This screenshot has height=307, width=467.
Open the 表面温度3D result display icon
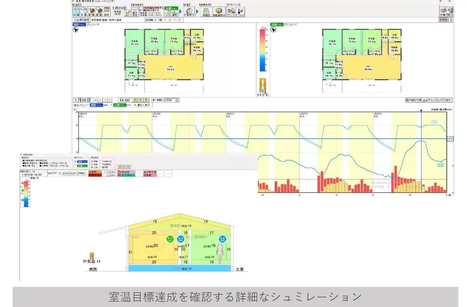(219, 12)
